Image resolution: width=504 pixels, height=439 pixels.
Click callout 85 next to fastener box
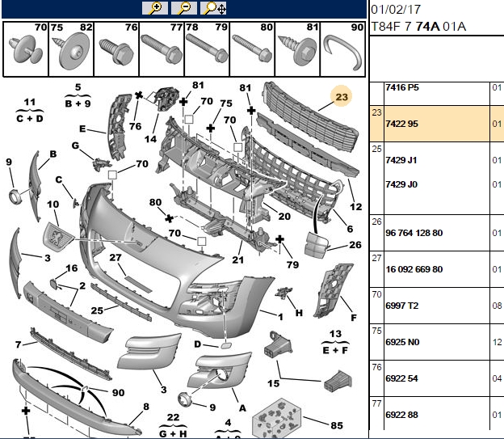tap(337, 425)
